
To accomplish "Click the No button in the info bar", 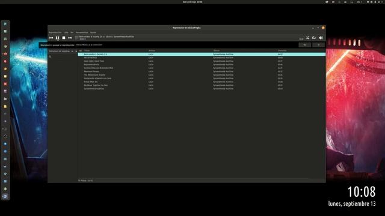I will coord(305,45).
